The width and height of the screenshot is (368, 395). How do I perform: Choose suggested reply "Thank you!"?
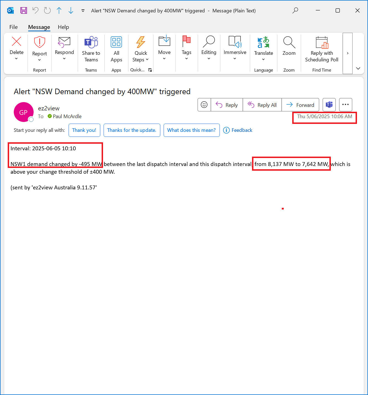click(84, 130)
